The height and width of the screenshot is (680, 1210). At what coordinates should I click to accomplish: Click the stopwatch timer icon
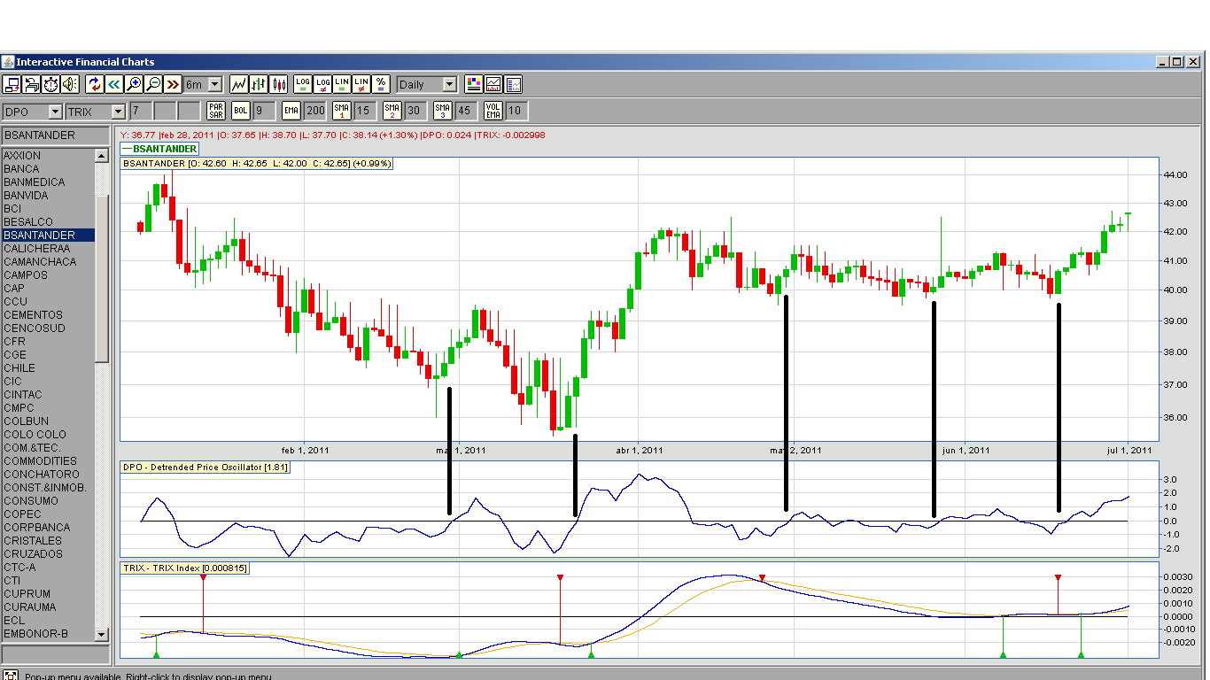pyautogui.click(x=50, y=84)
